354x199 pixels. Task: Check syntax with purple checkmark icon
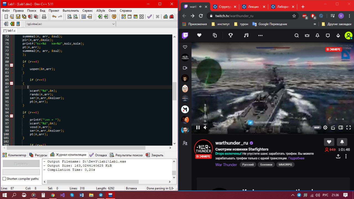[x=149, y=17]
